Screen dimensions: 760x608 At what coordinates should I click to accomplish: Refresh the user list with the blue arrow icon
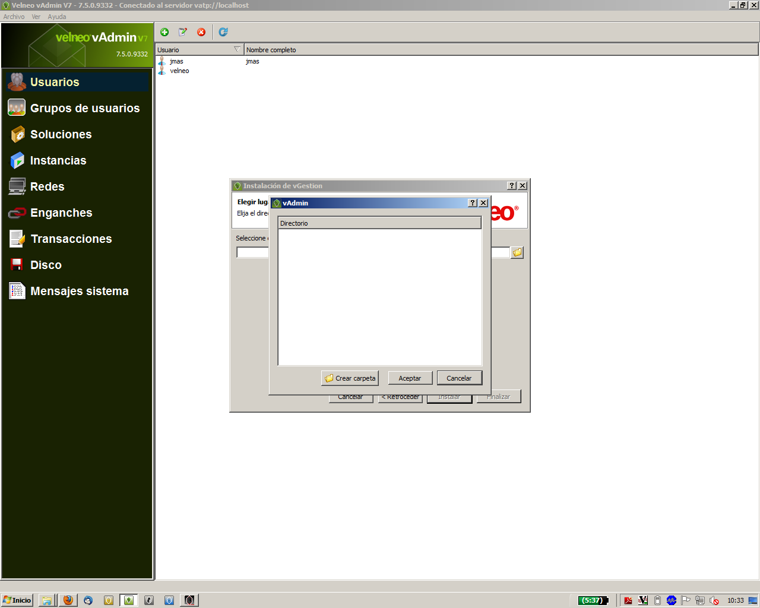click(x=223, y=32)
